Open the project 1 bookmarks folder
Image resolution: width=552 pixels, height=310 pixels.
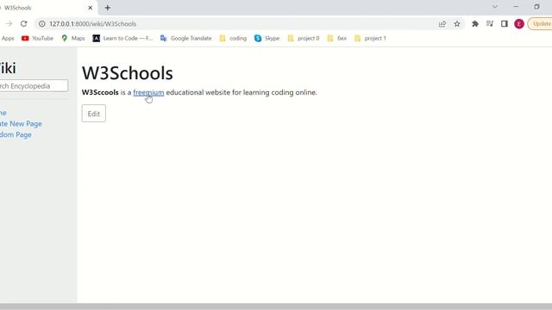(x=370, y=38)
